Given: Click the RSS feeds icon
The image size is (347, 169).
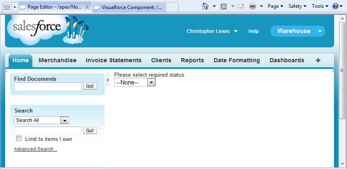Looking at the screenshot, I should pos(224,7).
